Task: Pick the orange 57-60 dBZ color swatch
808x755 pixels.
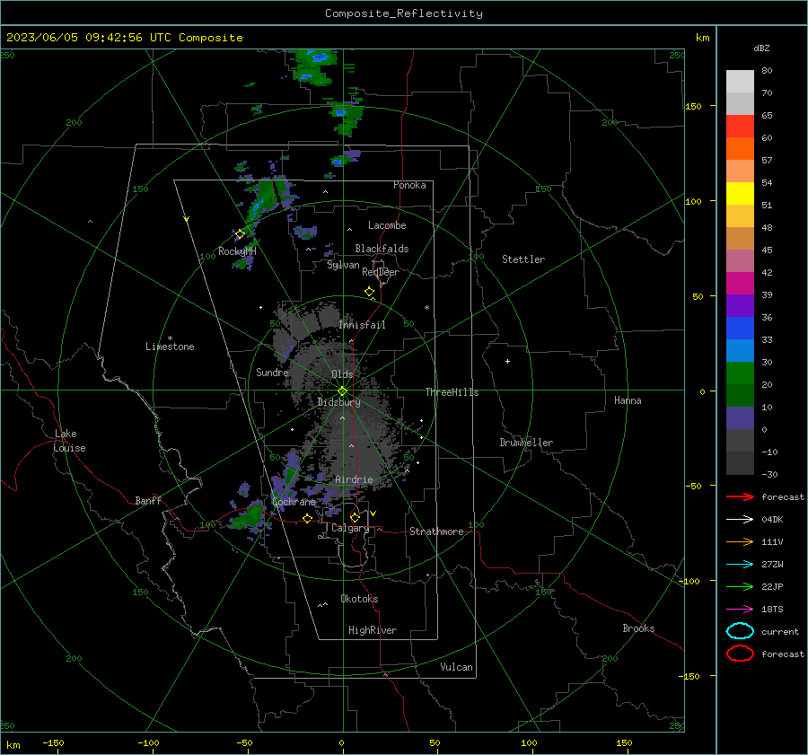Action: point(740,149)
